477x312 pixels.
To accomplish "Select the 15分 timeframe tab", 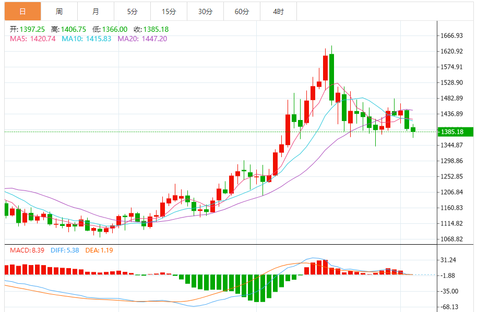I will [x=169, y=11].
